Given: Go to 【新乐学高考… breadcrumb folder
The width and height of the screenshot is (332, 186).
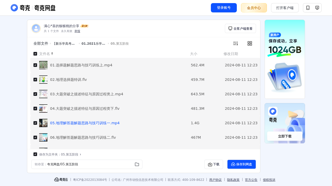Looking at the screenshot, I should tap(64, 44).
